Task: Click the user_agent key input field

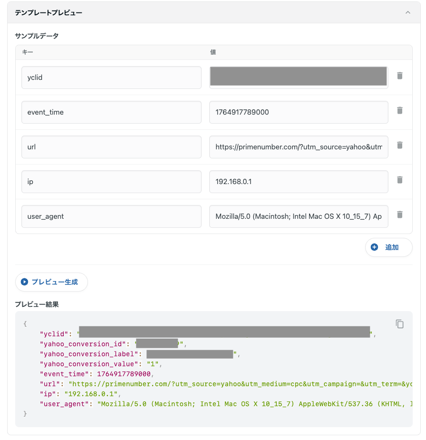Action: [x=111, y=216]
